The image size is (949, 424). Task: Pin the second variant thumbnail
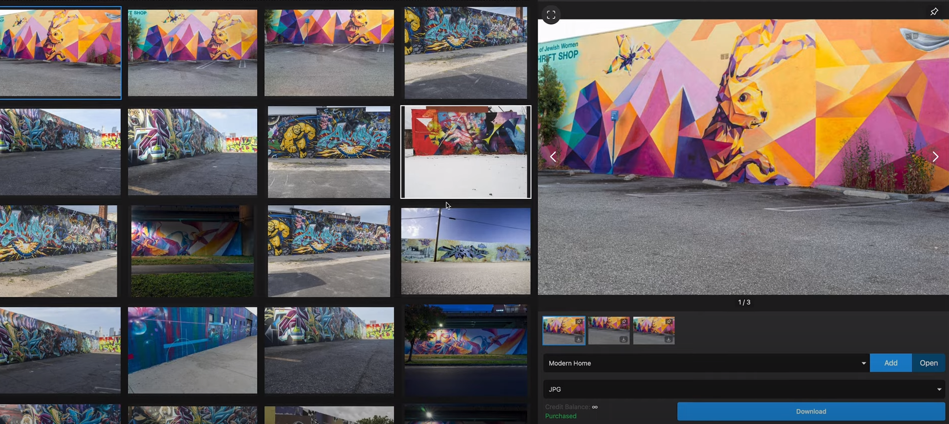tap(623, 322)
